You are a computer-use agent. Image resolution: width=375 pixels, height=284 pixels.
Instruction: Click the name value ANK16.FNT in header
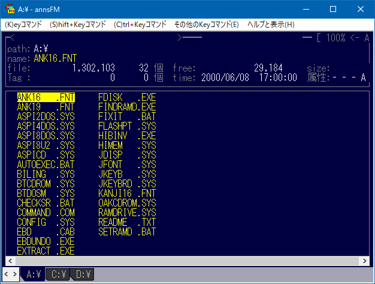(55, 58)
